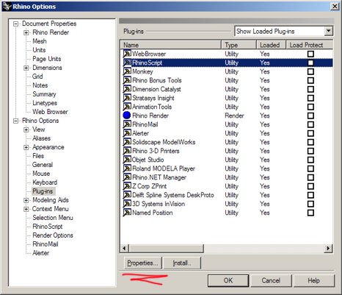Sort plug-ins by Name column header
342x295 pixels.
click(171, 45)
